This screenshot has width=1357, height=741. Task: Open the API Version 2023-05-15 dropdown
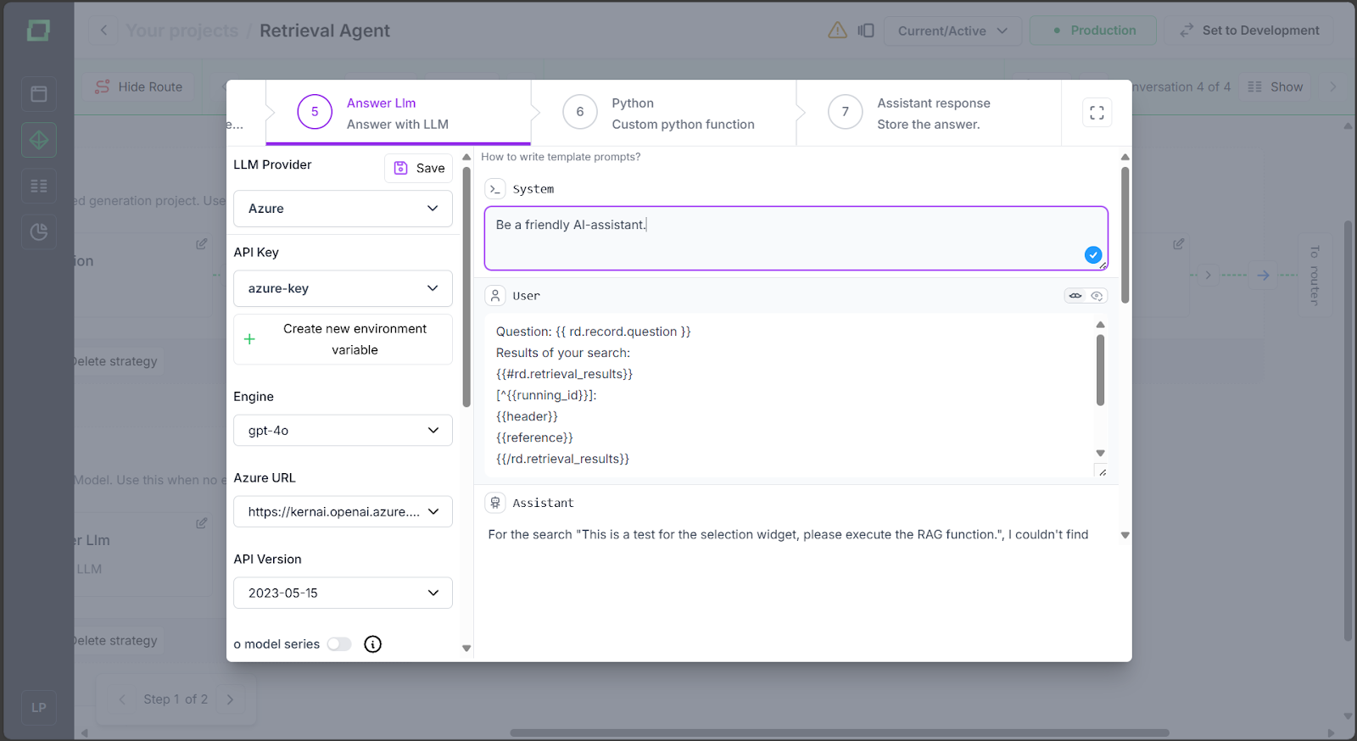(x=343, y=593)
